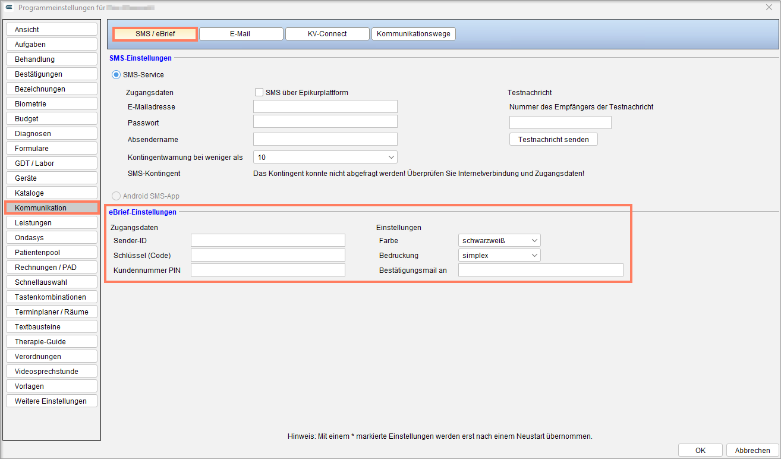This screenshot has width=781, height=459.
Task: Click the Abbrechen button
Action: pyautogui.click(x=752, y=450)
